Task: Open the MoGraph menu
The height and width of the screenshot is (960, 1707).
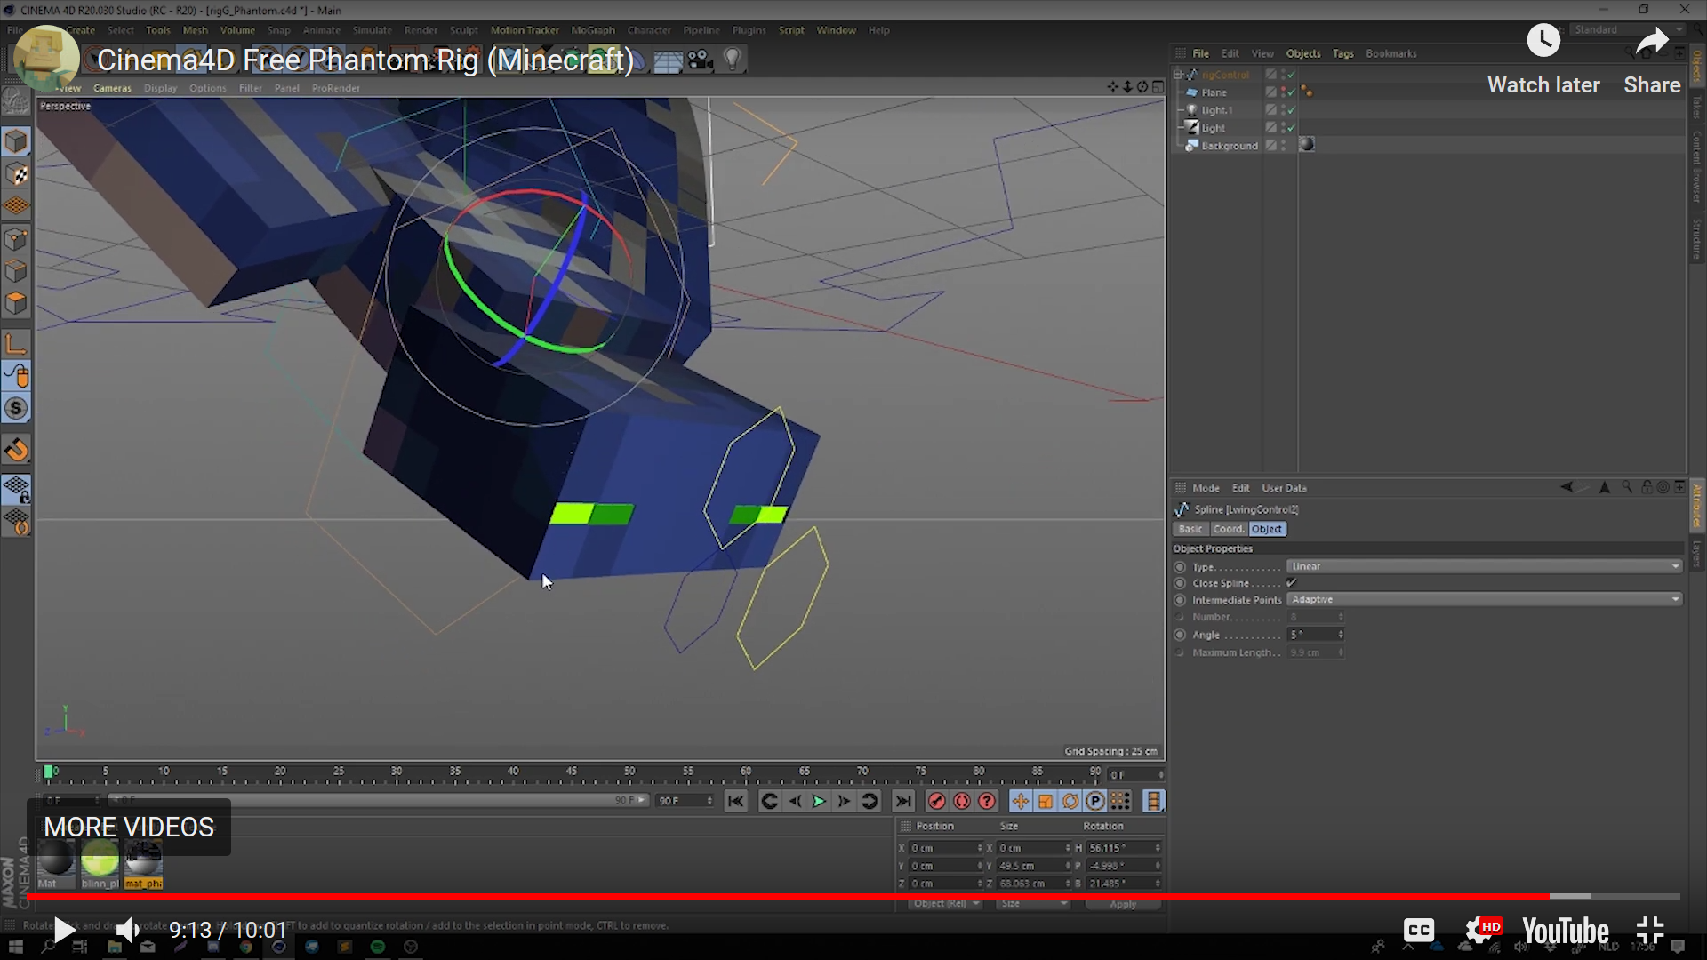Action: click(593, 30)
